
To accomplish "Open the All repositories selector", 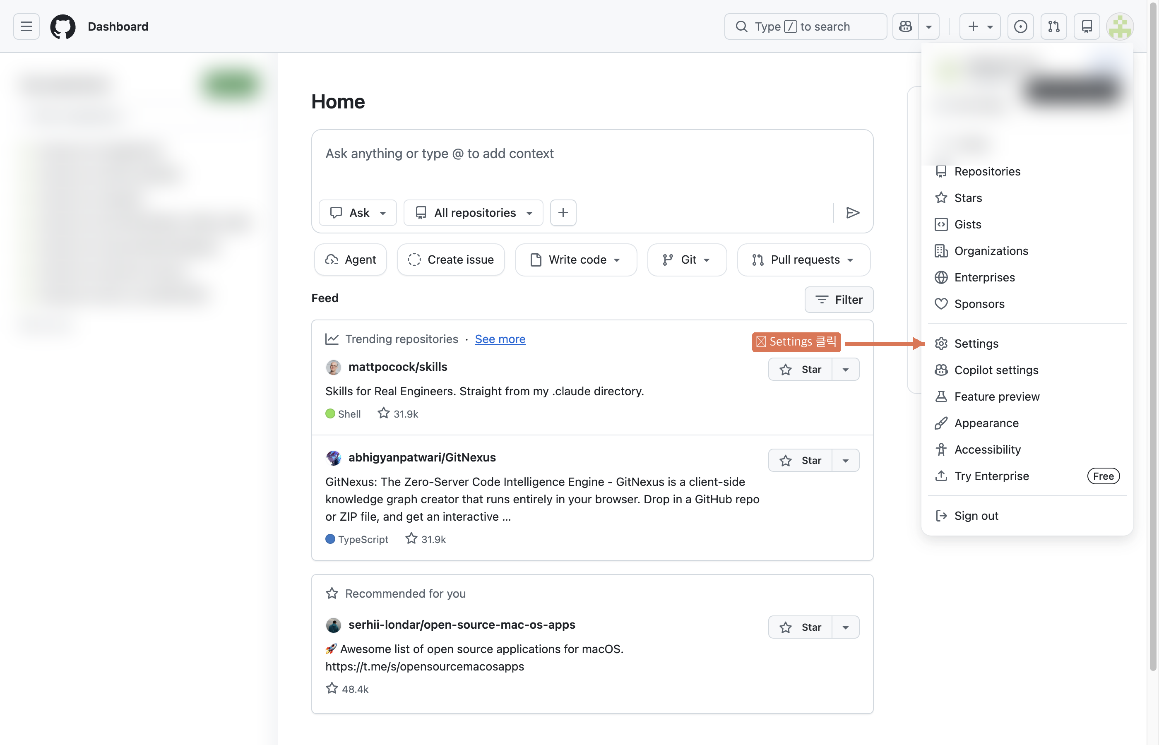I will pyautogui.click(x=474, y=213).
